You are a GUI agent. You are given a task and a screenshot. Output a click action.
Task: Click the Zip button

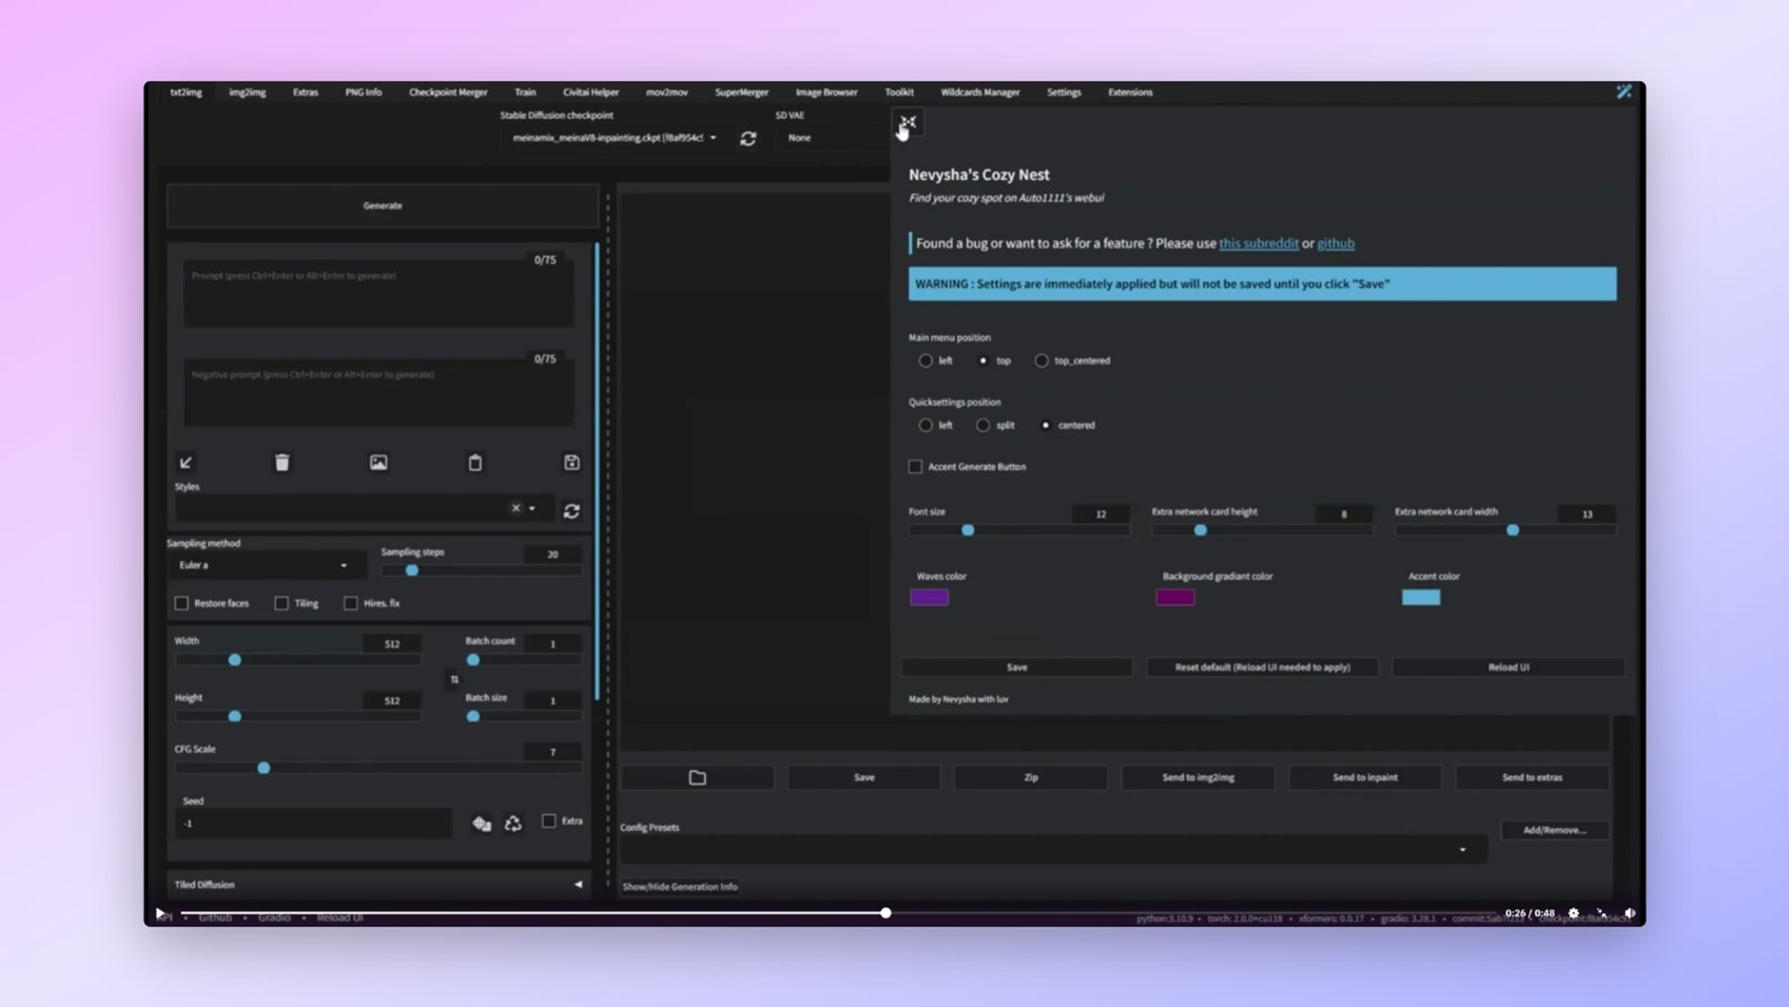pos(1030,777)
